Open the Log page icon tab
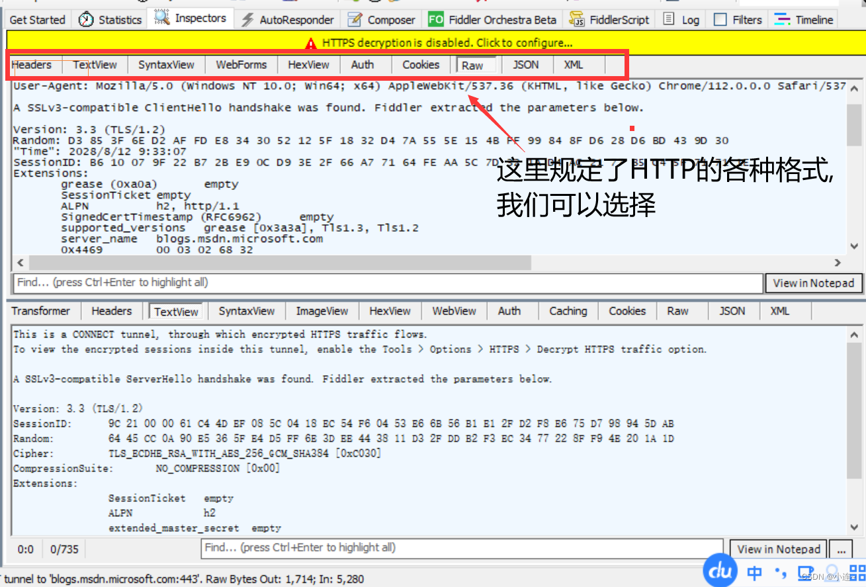 pos(670,19)
